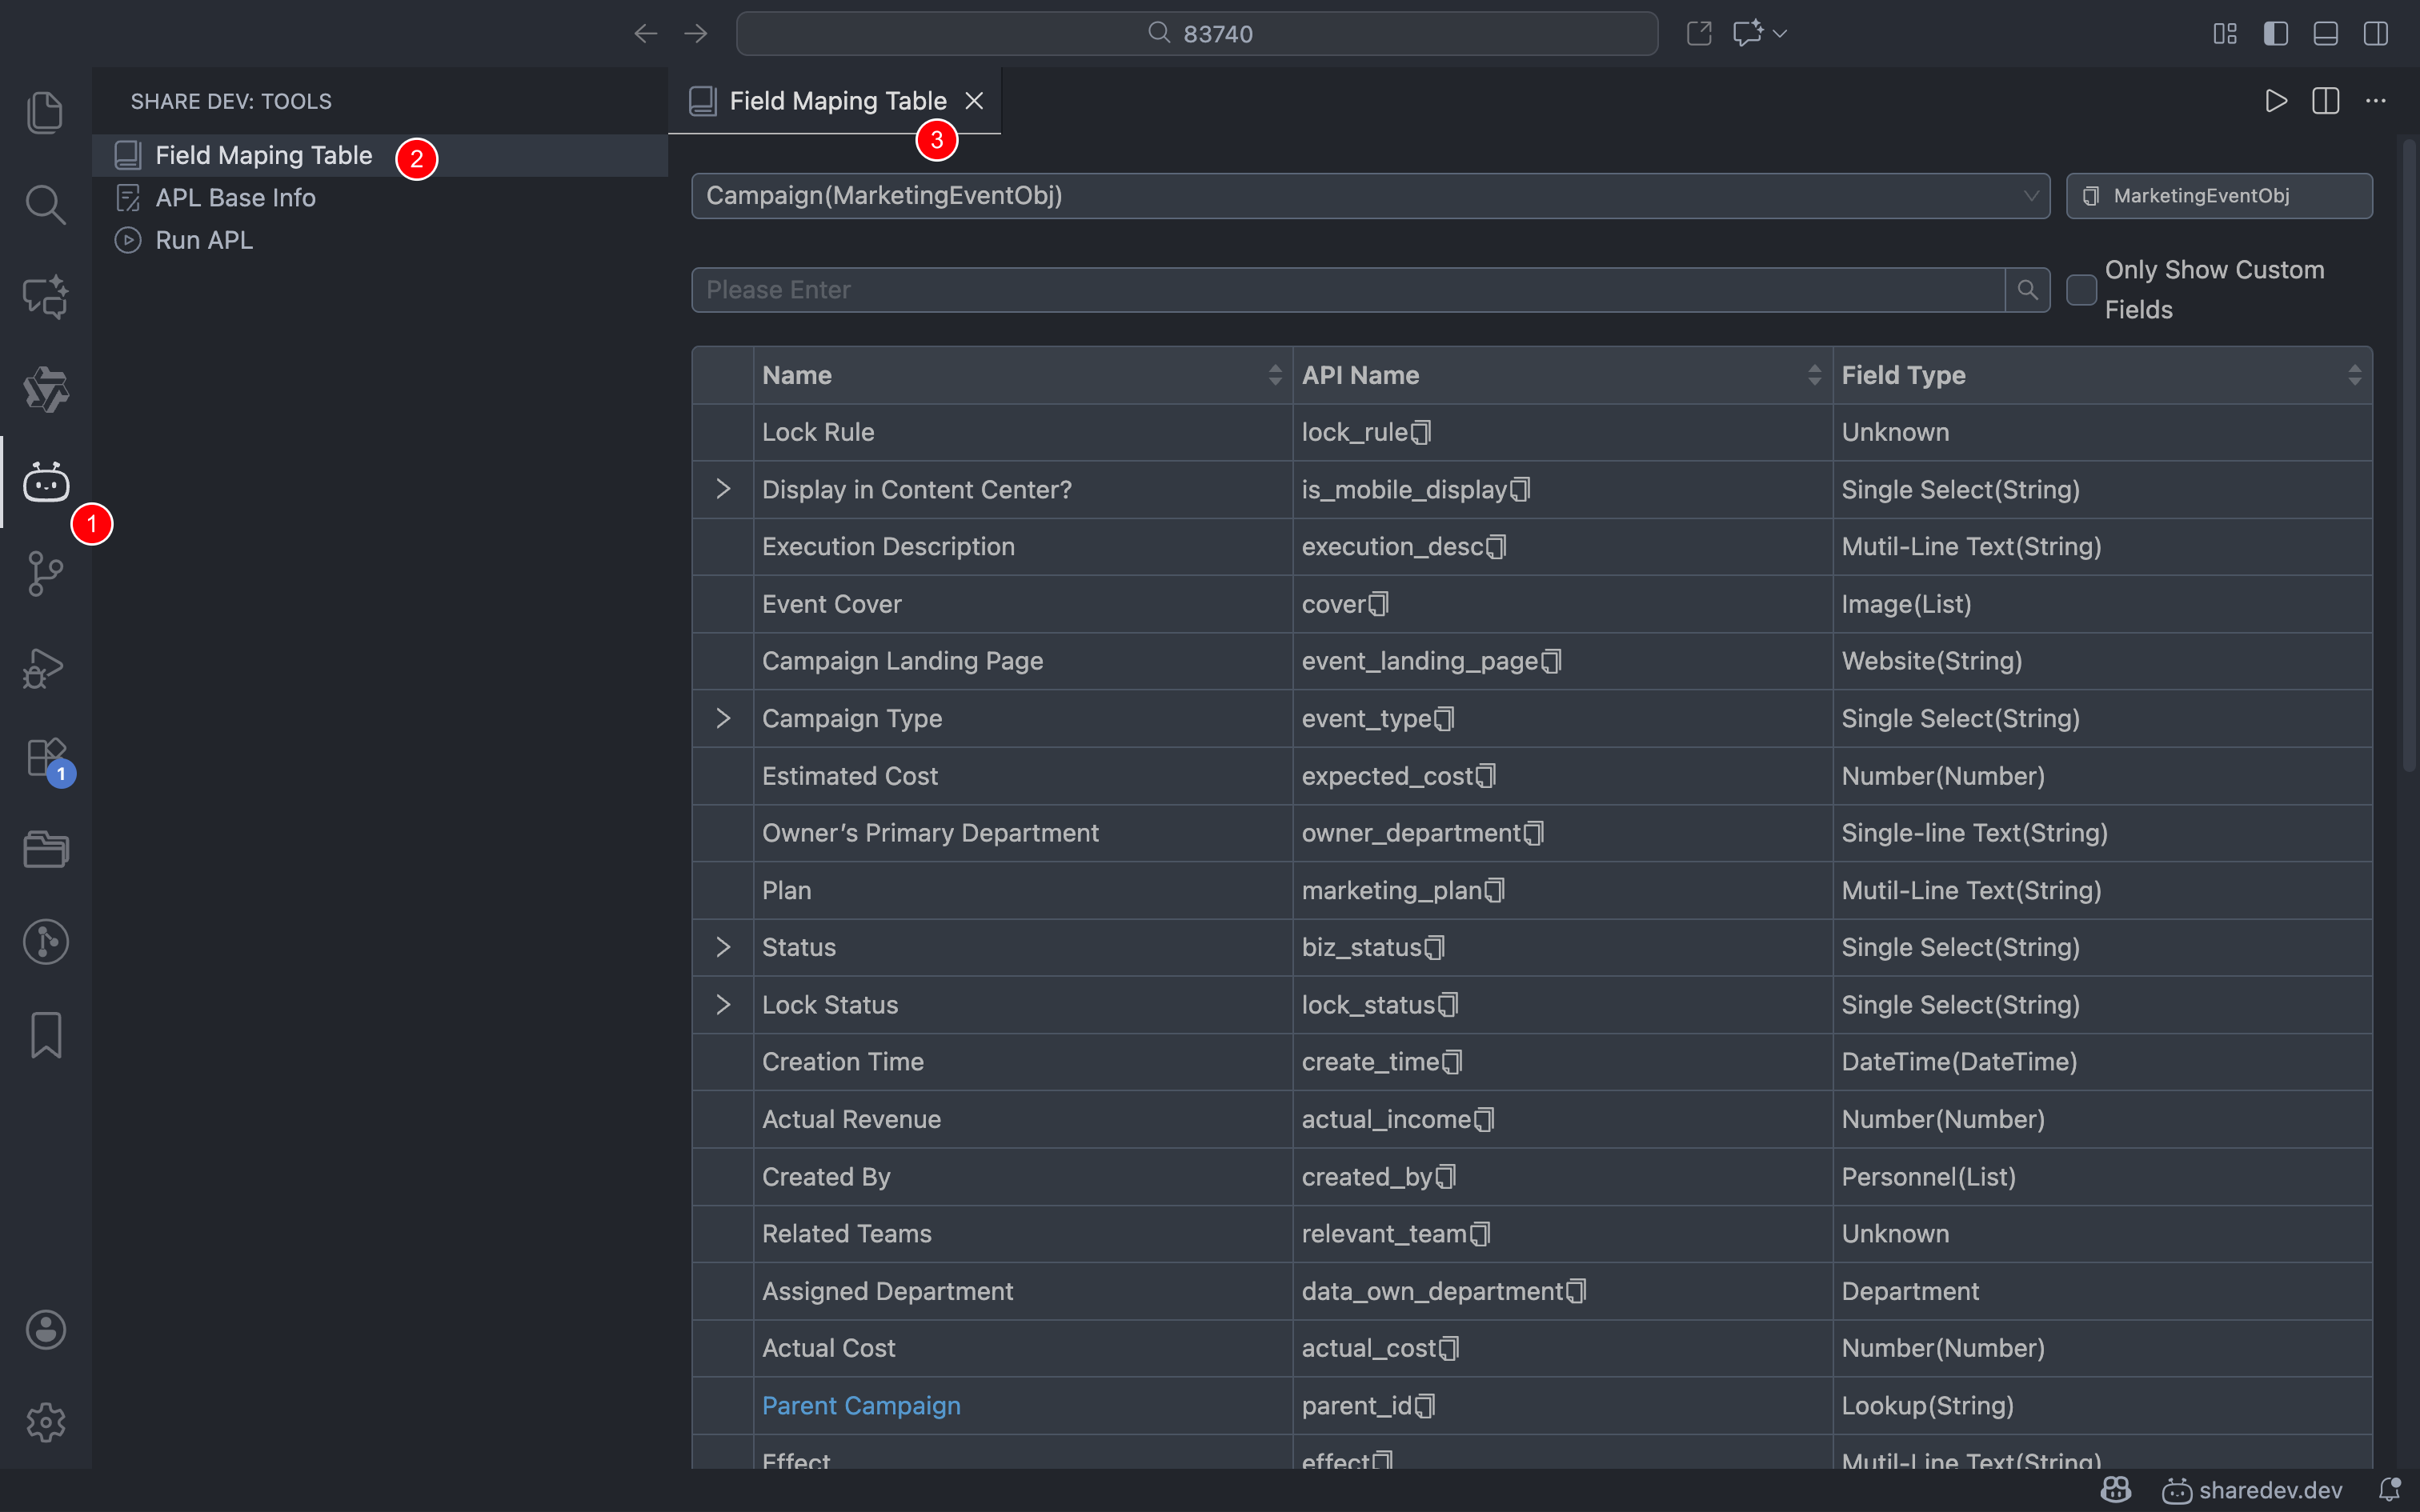Copy the event_type API name

[1444, 719]
